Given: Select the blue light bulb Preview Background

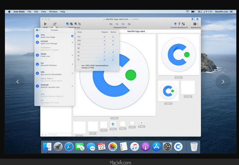Looking at the screenshot, I should tap(175, 24).
